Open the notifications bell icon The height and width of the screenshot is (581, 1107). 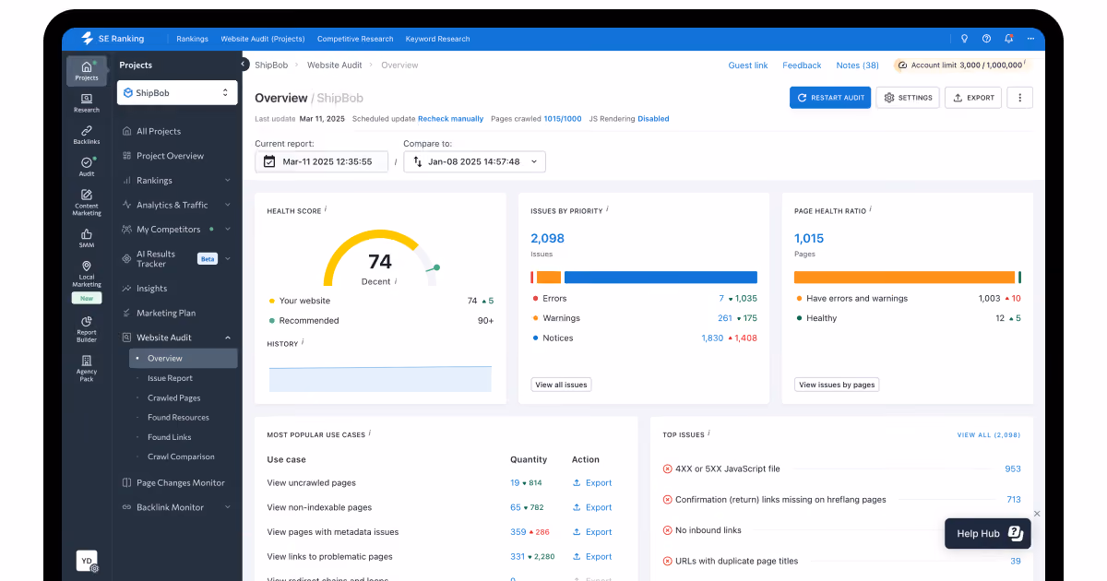tap(1008, 39)
